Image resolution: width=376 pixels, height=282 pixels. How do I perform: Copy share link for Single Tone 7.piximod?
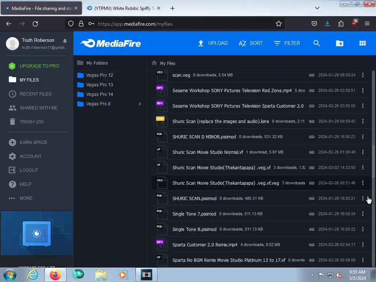tap(311, 214)
